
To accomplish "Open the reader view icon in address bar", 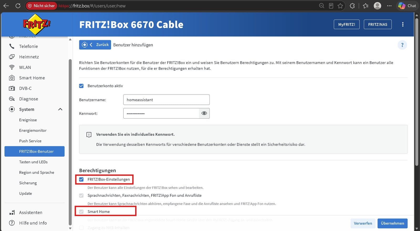I will pyautogui.click(x=331, y=6).
